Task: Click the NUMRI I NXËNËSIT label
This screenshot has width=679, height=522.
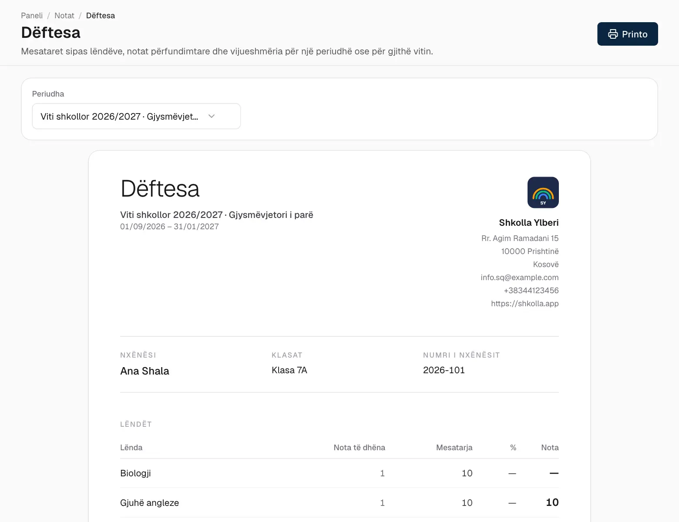Action: pos(461,355)
